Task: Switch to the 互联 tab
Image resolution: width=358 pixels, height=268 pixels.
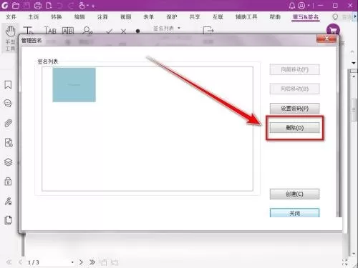Action: (218, 17)
